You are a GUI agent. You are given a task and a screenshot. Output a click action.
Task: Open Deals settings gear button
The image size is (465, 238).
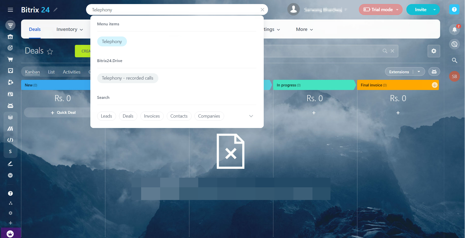click(x=434, y=51)
